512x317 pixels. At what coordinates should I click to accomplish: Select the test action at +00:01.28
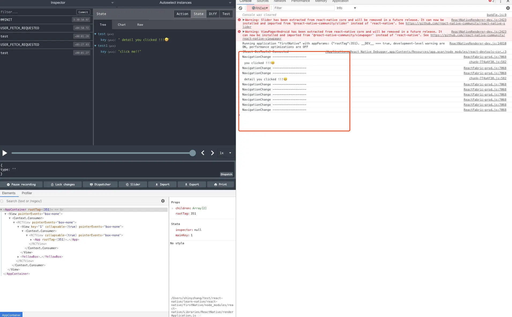pyautogui.click(x=46, y=36)
